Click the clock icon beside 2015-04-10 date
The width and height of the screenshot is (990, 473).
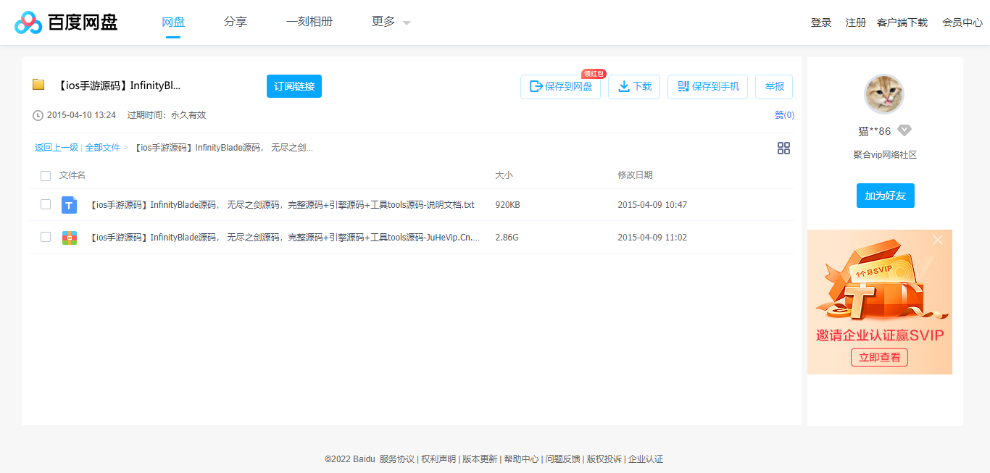(37, 114)
